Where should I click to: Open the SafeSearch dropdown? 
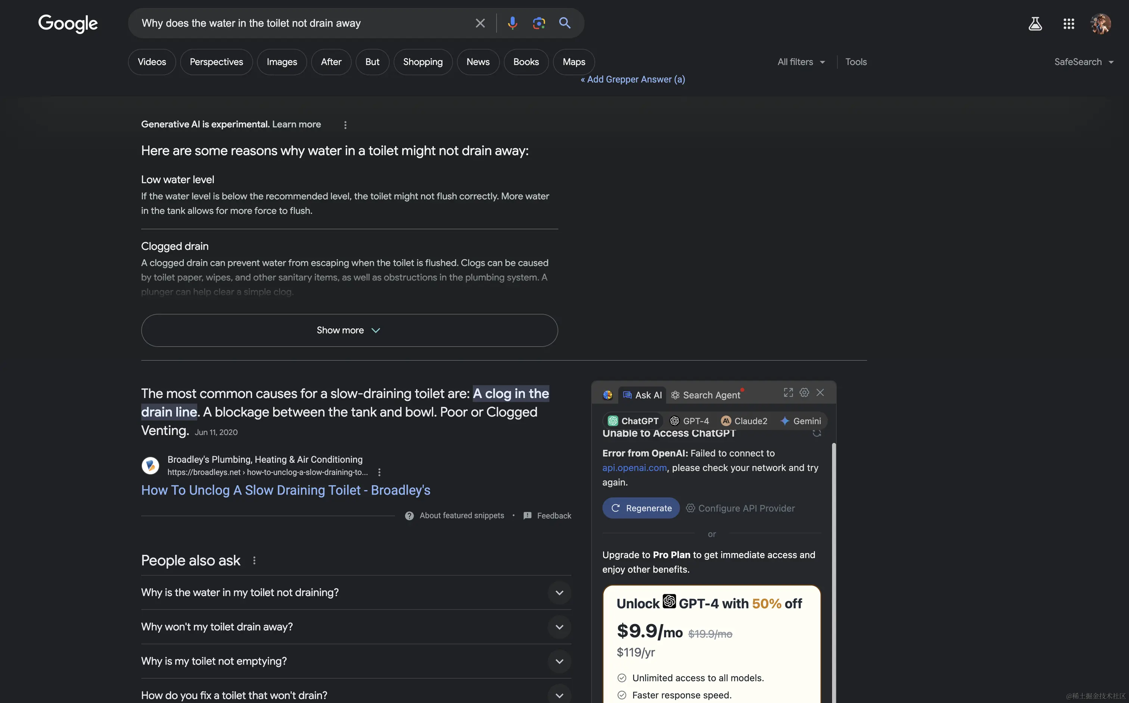click(x=1083, y=62)
